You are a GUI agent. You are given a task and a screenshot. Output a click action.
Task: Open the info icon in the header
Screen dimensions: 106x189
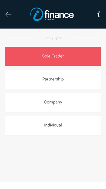[98, 14]
